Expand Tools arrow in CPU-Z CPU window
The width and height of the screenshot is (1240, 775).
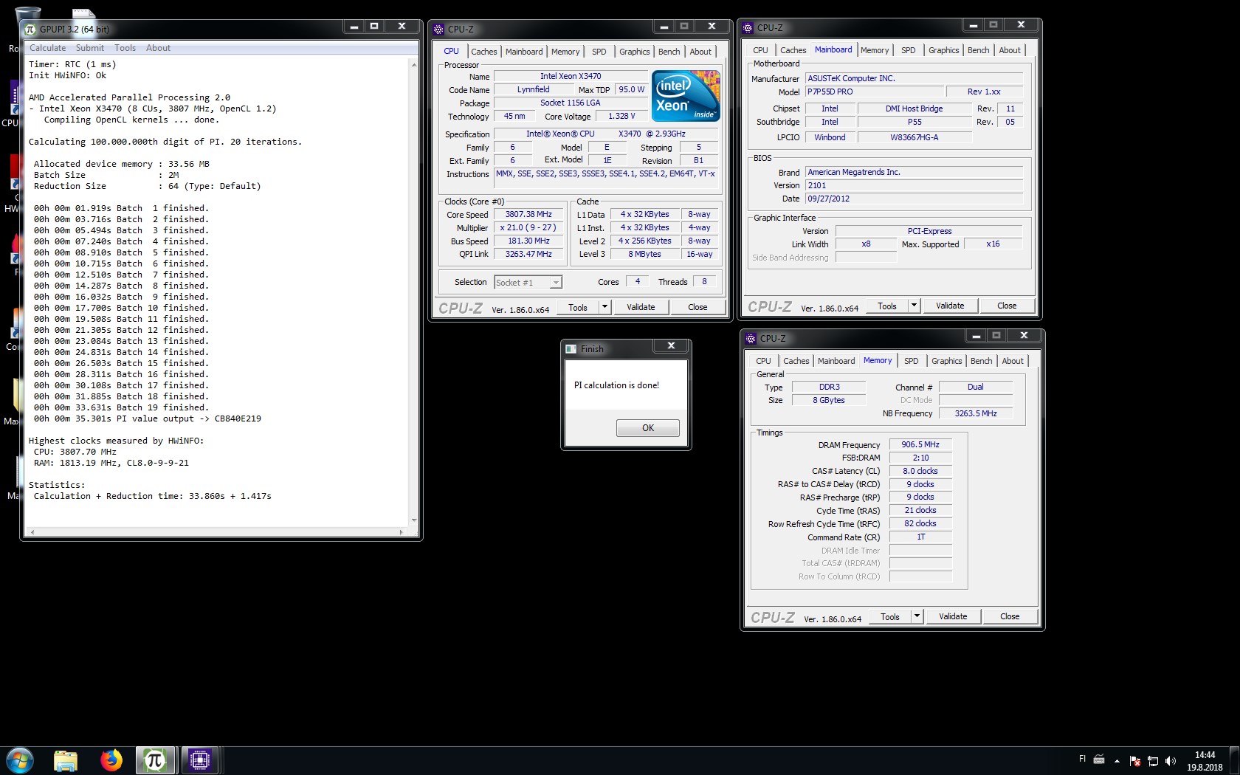point(604,307)
